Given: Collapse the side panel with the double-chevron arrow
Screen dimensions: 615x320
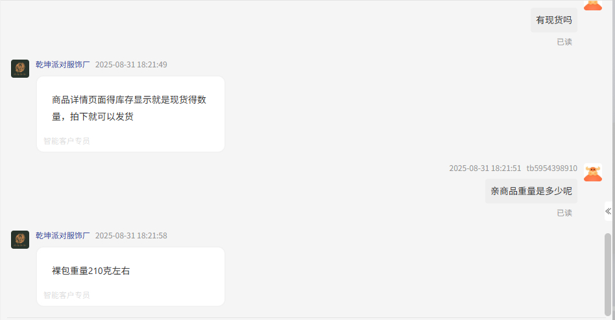Looking at the screenshot, I should (608, 211).
